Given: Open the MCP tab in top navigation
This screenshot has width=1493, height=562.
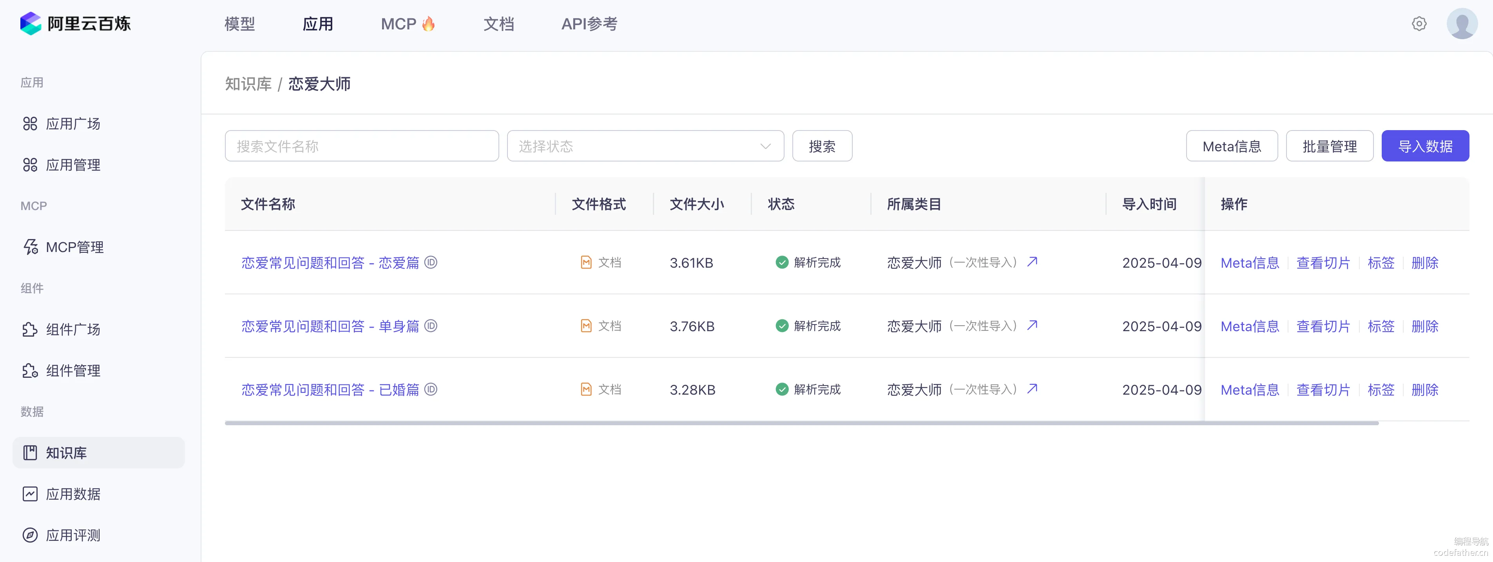Looking at the screenshot, I should click(408, 24).
